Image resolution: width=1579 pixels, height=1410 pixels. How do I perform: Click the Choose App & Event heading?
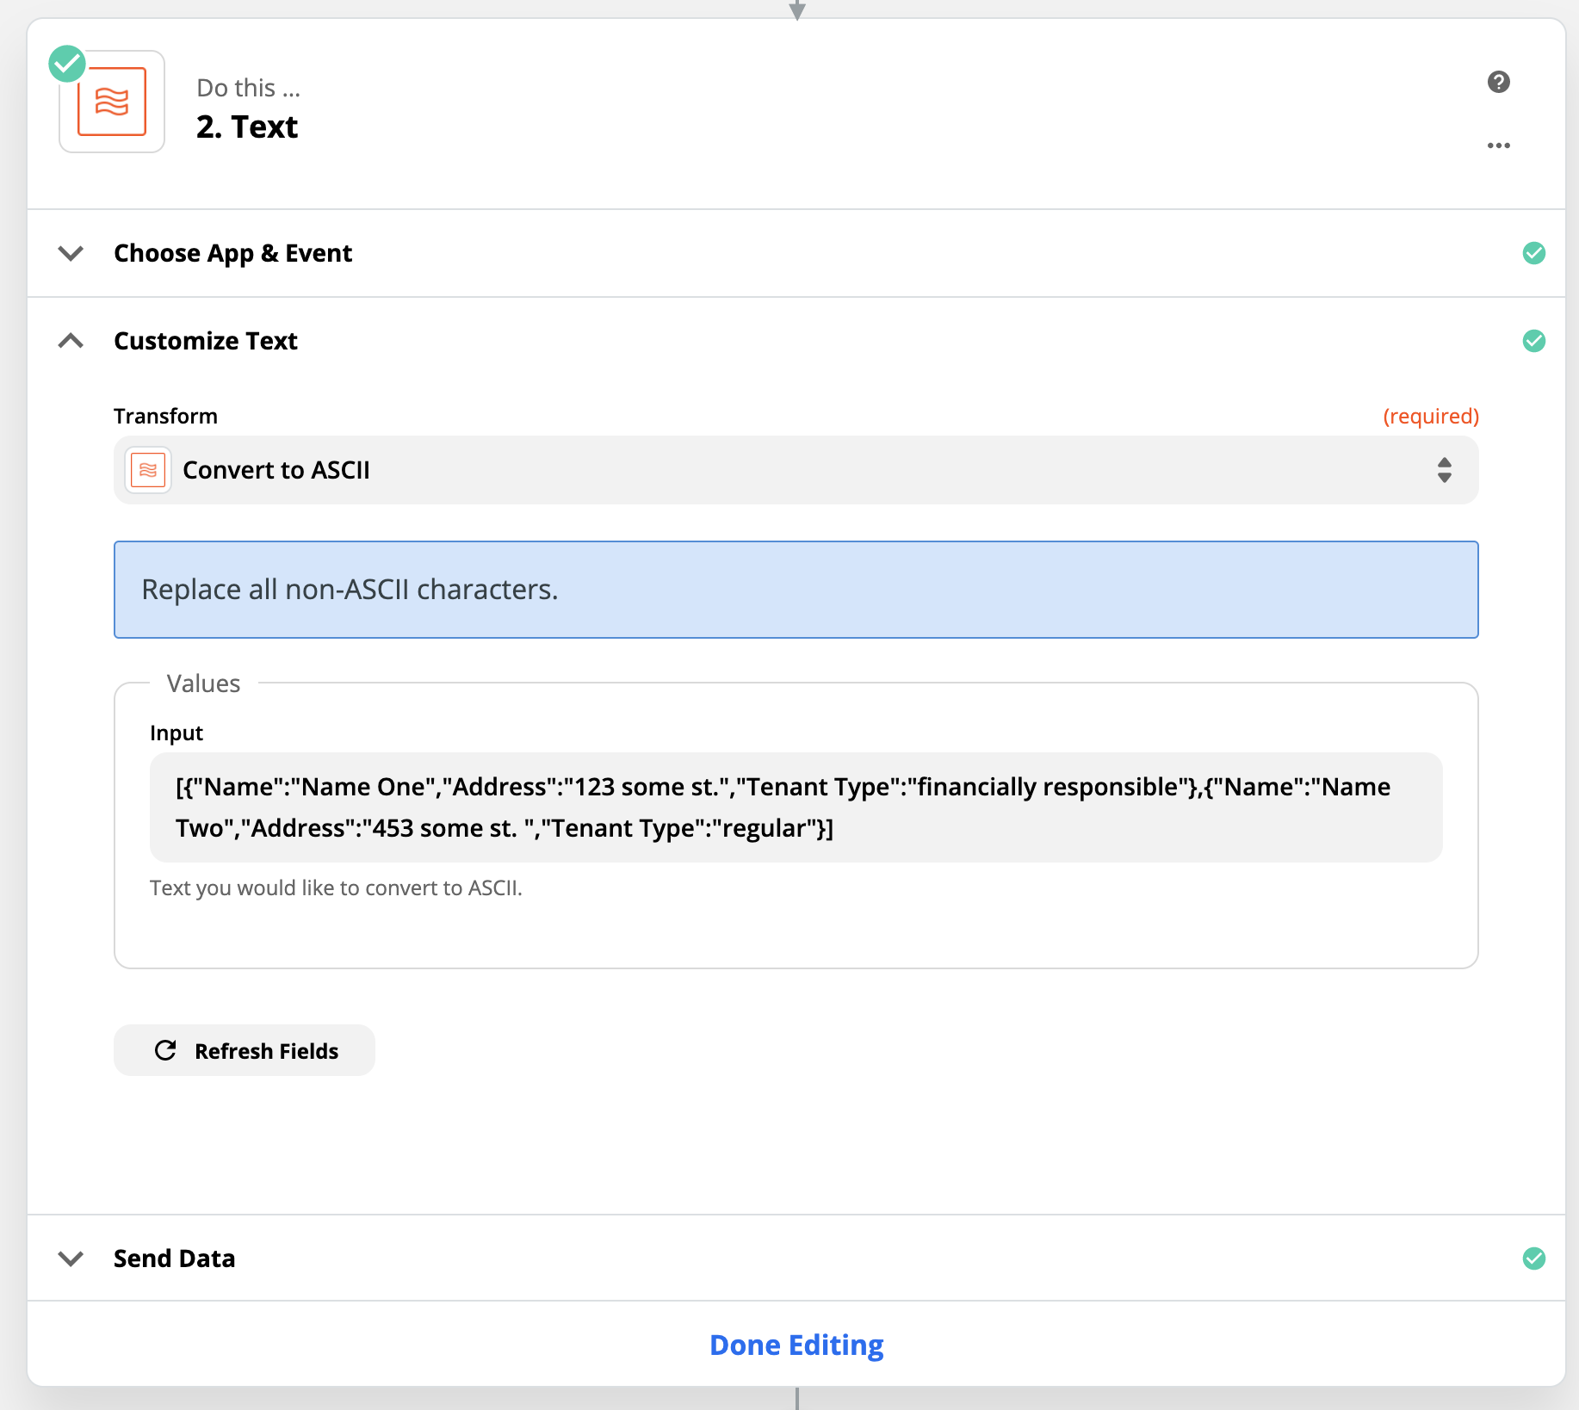tap(233, 253)
